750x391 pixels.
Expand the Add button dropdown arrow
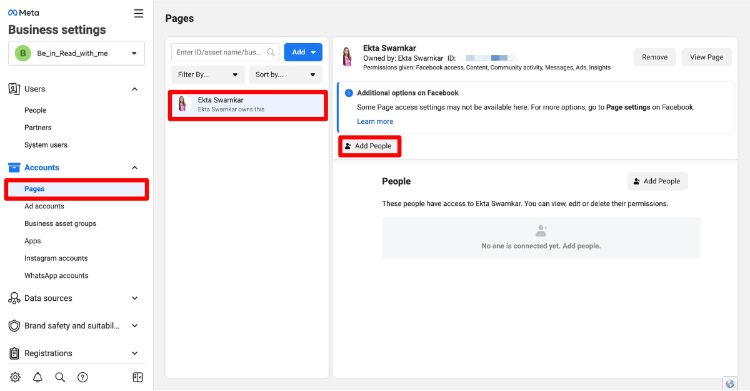click(312, 52)
